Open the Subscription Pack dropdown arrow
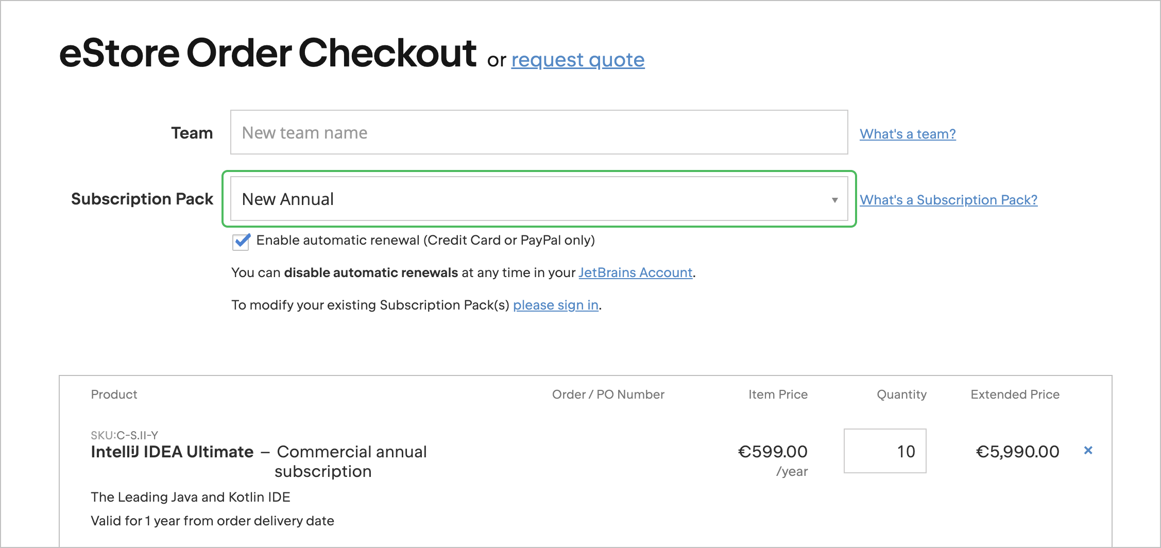Image resolution: width=1161 pixels, height=548 pixels. click(835, 199)
